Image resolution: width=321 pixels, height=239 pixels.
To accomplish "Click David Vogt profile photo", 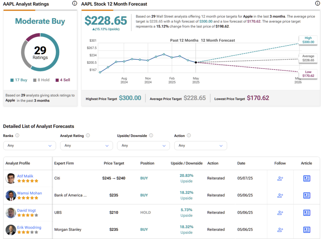I will (11, 213).
